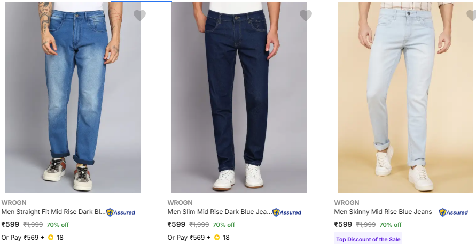This screenshot has width=476, height=244.
Task: View the dark navy slim jeans image
Action: click(239, 96)
